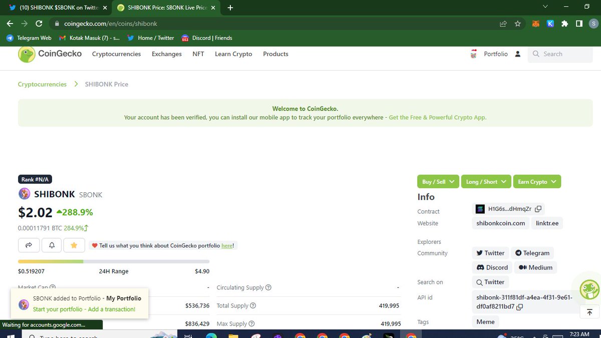Go back with the browser back arrow
Viewport: 601px width, 338px height.
pyautogui.click(x=10, y=24)
